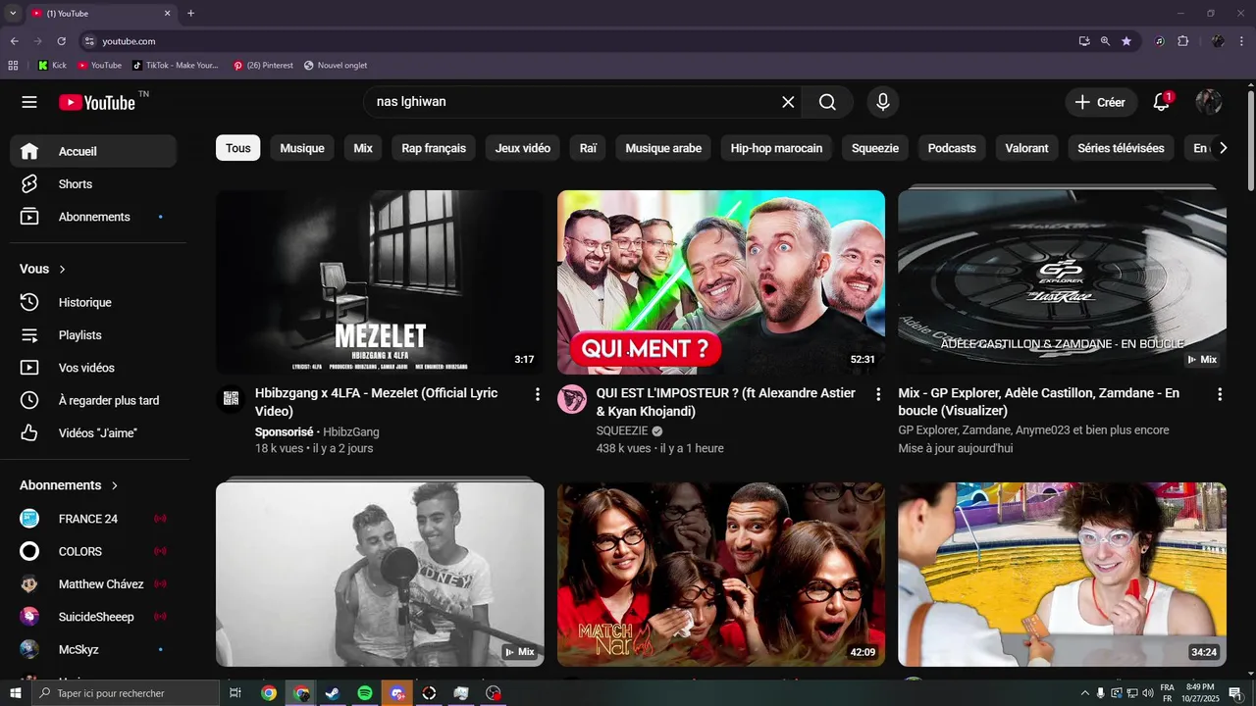The height and width of the screenshot is (706, 1256).
Task: Open Vidéos "J'aime" list
Action: (93, 433)
